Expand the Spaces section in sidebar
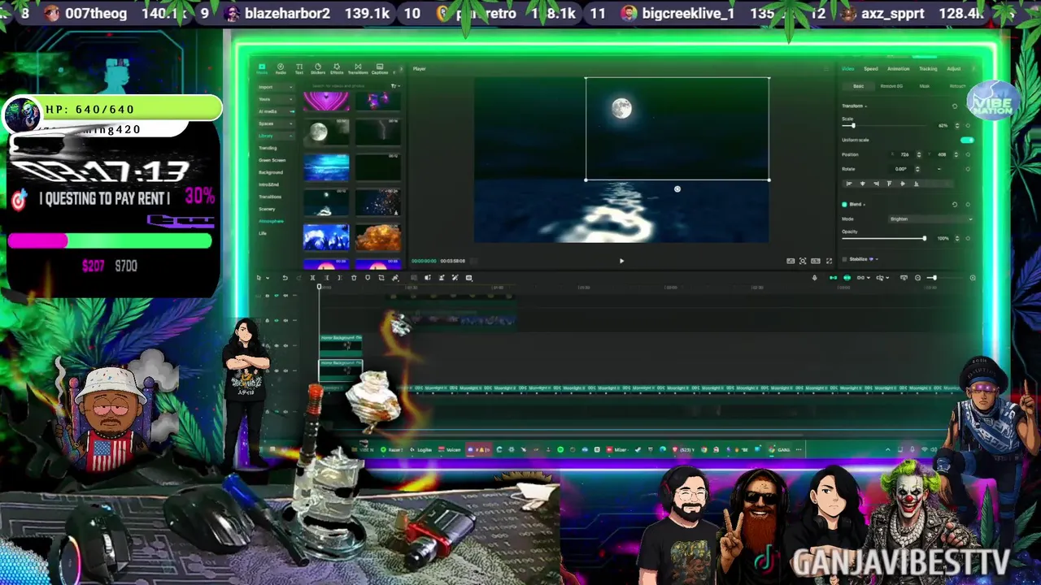The height and width of the screenshot is (585, 1041). pos(276,123)
